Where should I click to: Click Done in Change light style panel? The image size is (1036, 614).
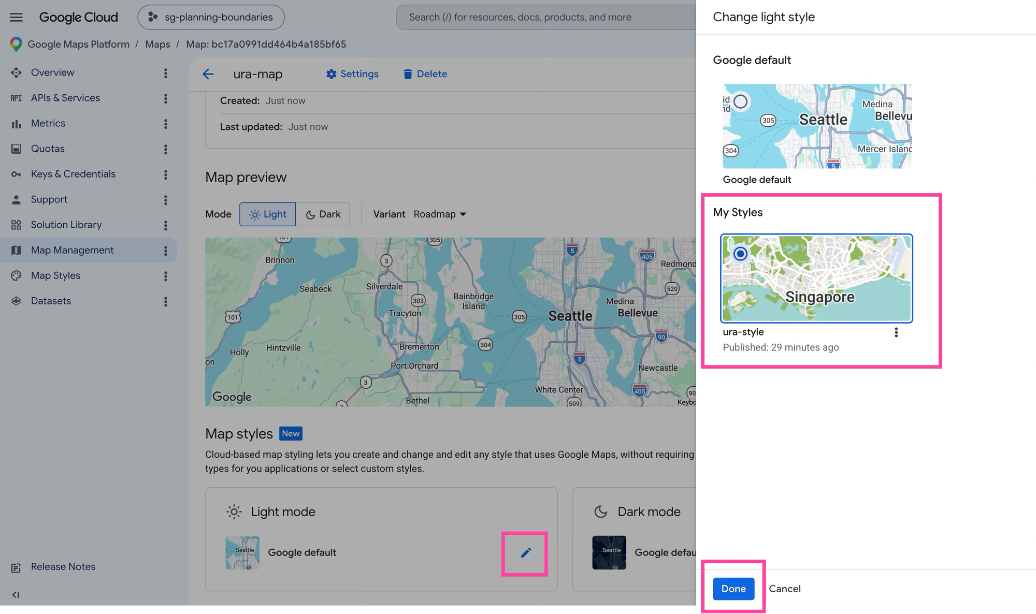tap(733, 589)
